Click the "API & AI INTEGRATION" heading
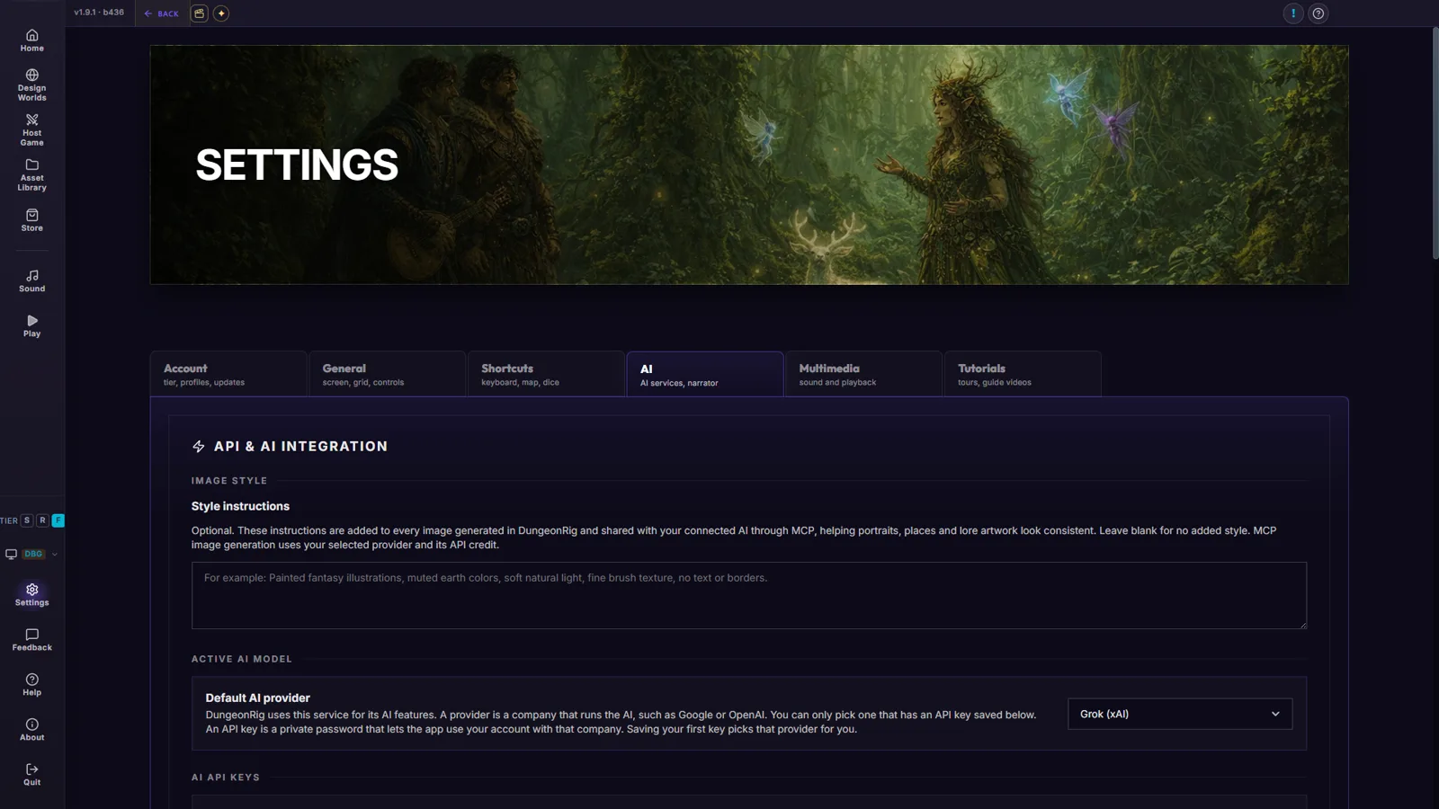Screen dimensions: 1439x809 (300, 446)
